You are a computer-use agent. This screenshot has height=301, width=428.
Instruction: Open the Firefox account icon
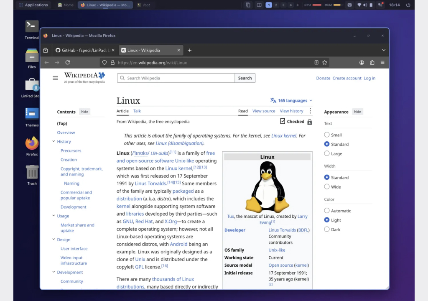pyautogui.click(x=362, y=63)
